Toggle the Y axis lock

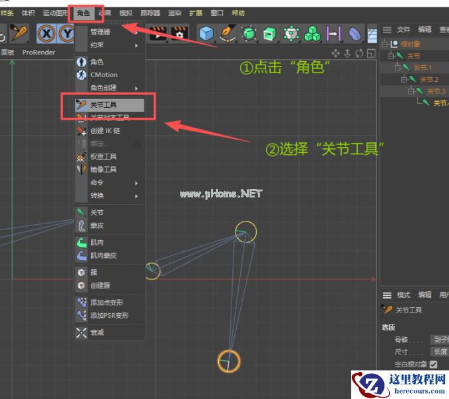[x=66, y=33]
